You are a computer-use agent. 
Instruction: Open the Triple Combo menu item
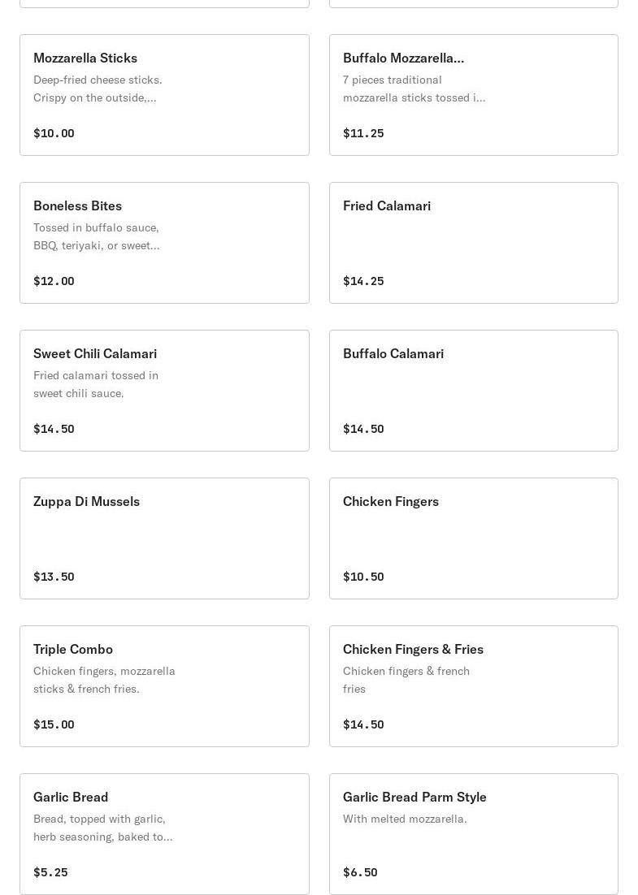pyautogui.click(x=164, y=686)
